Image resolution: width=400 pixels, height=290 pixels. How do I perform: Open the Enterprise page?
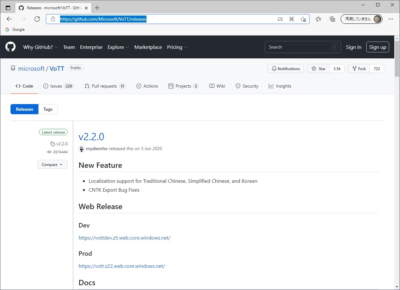(x=91, y=47)
